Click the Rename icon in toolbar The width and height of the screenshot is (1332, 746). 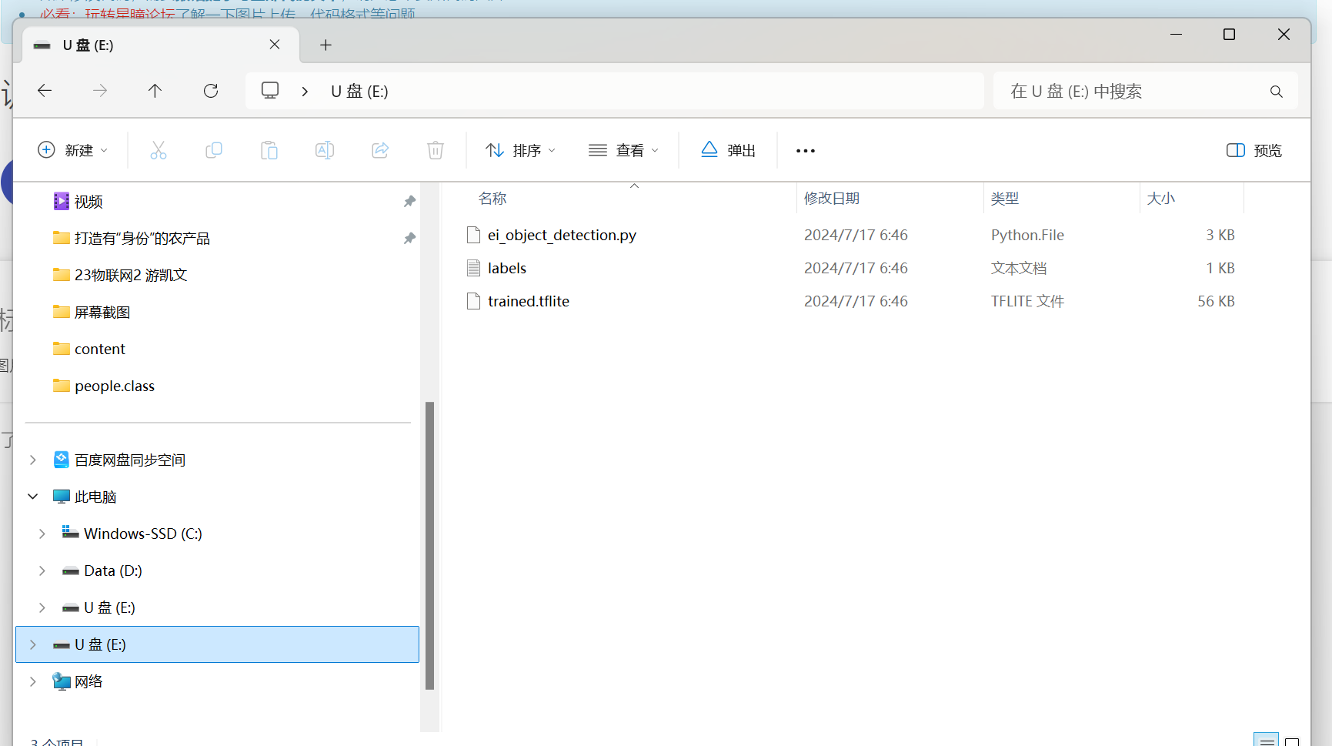[x=325, y=150]
